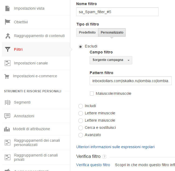The width and height of the screenshot is (175, 171).
Task: Click the Impostazioni canale icon
Action: [8, 63]
